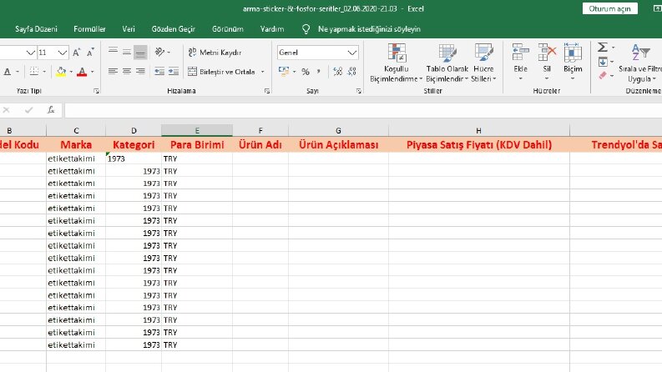Toggle Center horizontal alignment
Viewport: 662px width, 372px height.
pyautogui.click(x=127, y=71)
